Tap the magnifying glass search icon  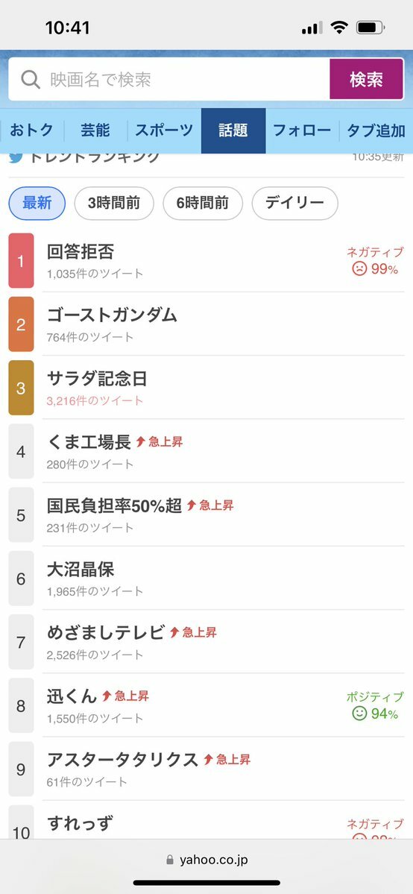click(x=31, y=79)
